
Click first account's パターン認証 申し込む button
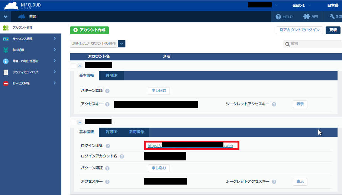click(159, 91)
